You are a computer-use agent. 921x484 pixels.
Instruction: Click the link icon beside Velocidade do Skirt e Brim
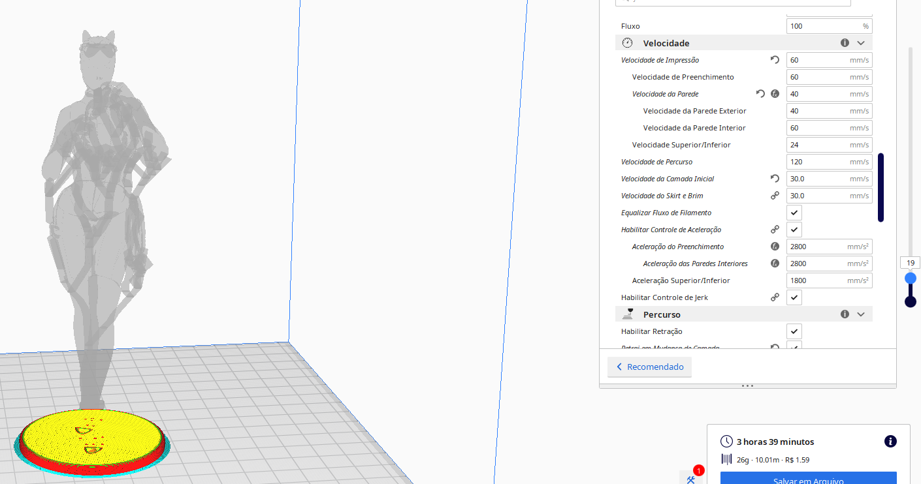[x=775, y=195]
